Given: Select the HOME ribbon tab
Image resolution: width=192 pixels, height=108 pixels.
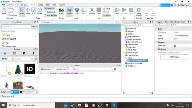Looking at the screenshot, I should (33, 5).
